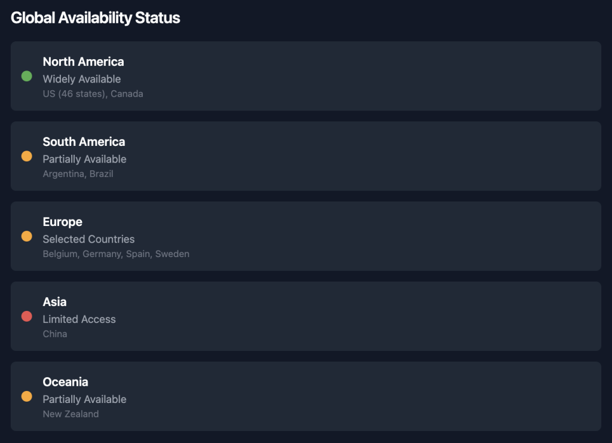Open the Europe region card
This screenshot has width=612, height=443.
point(305,236)
